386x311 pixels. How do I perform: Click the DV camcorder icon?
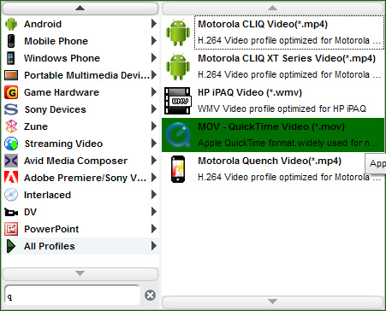point(11,212)
